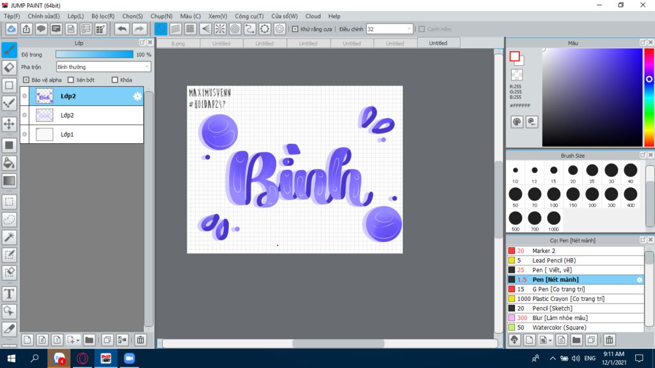
Task: Click the cloud brush download icon
Action: (514, 340)
